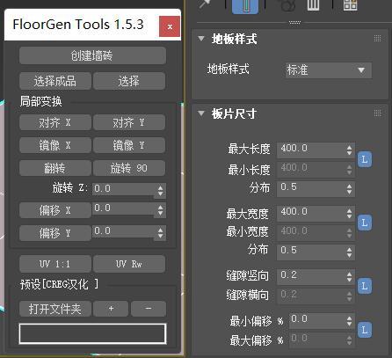Viewport: 392px width, 358px height.
Task: Click the 创建墙砖 button
Action: [92, 55]
